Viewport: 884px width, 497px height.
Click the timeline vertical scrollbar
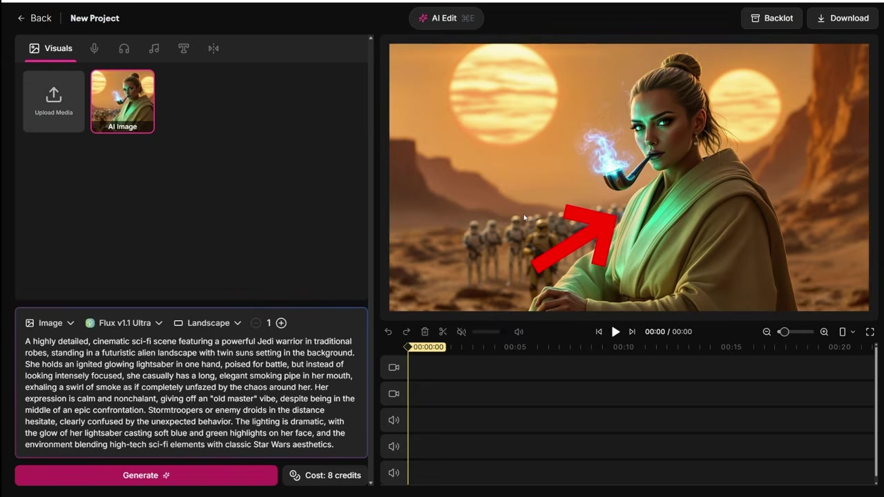[x=876, y=411]
